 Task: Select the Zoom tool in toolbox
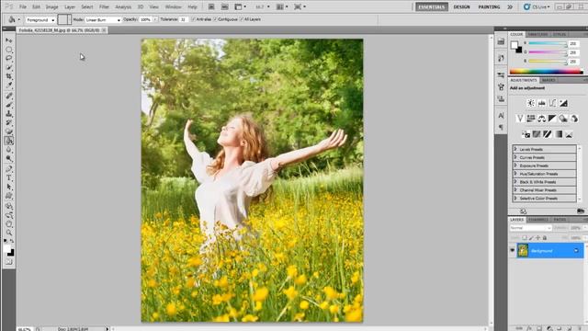pos(9,233)
